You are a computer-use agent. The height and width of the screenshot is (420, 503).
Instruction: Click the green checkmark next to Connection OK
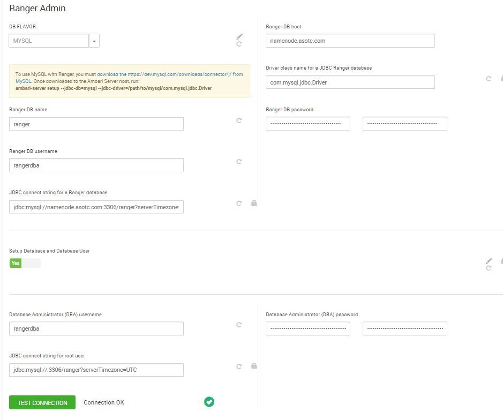(x=209, y=402)
